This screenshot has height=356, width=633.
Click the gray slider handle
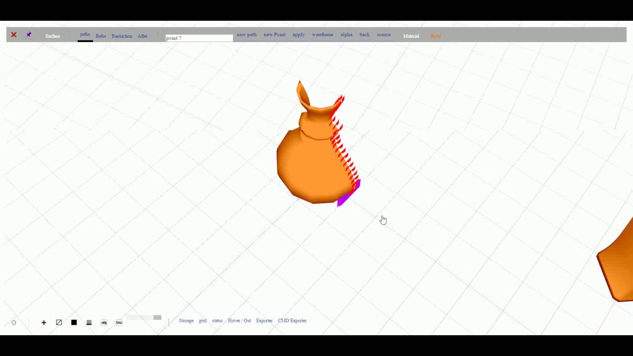157,317
